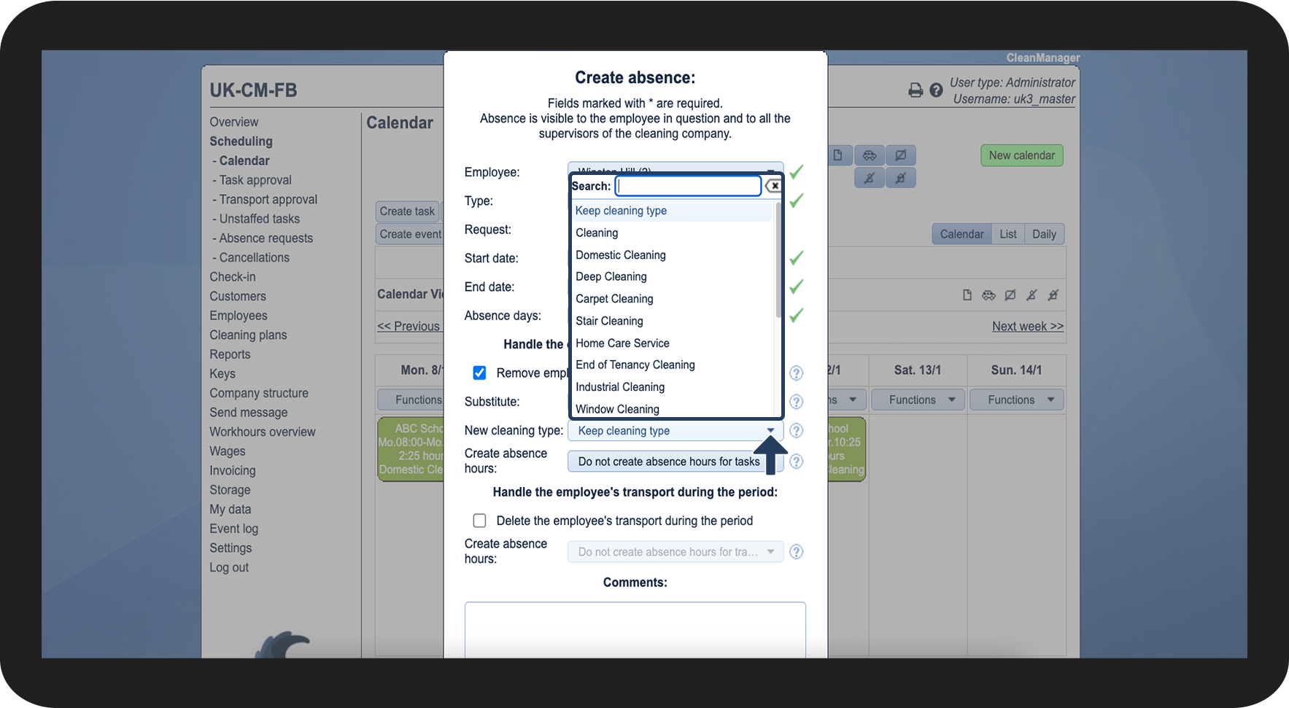The image size is (1289, 708).
Task: Click into the Comments text area
Action: point(635,630)
